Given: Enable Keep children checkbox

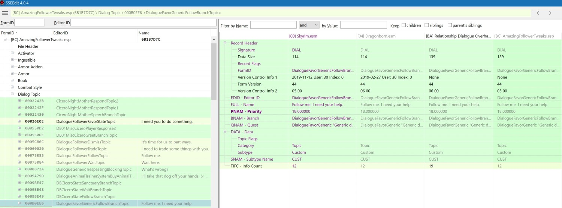Looking at the screenshot, I should click(x=404, y=25).
